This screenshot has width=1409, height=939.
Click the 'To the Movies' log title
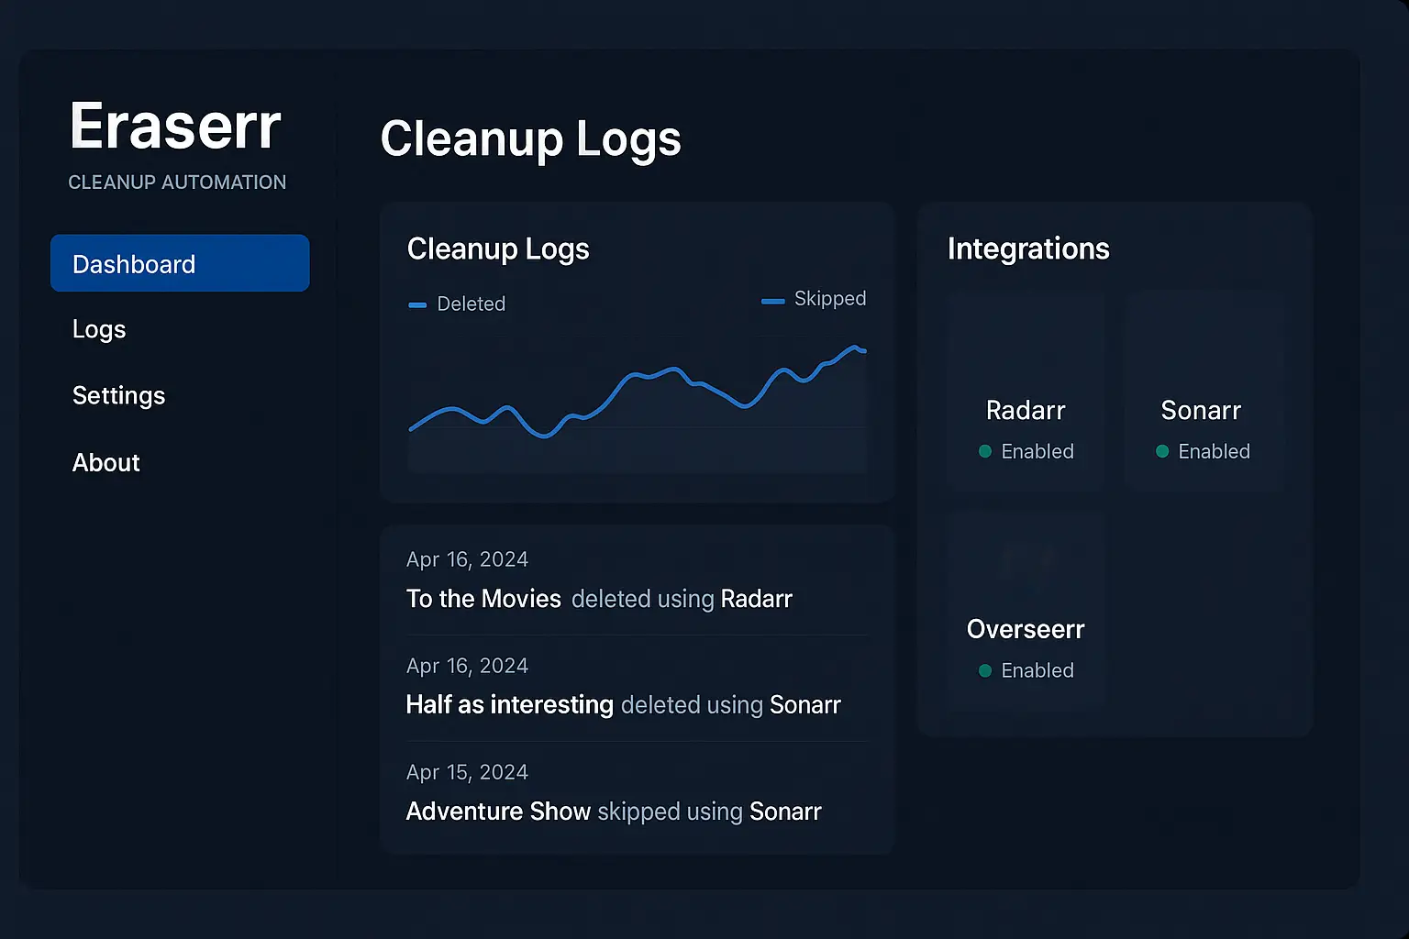[x=483, y=599]
